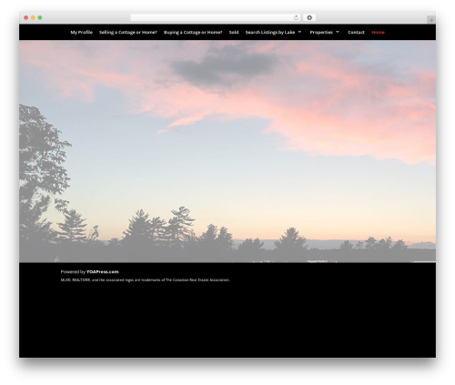Open the My Profile menu item

(x=81, y=32)
